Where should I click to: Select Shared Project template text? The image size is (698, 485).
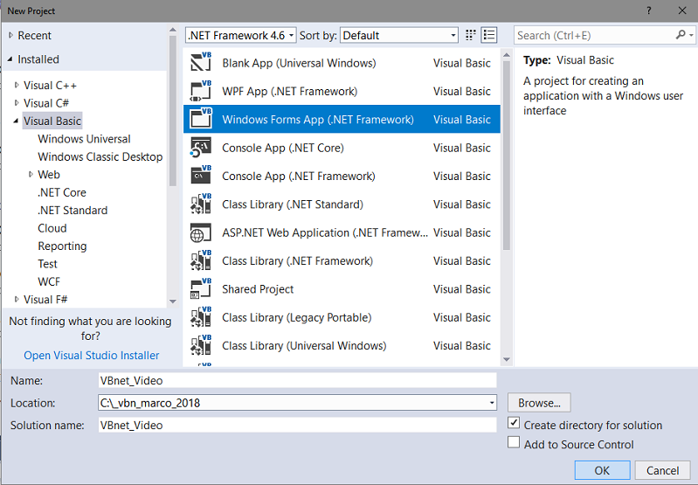pyautogui.click(x=258, y=289)
